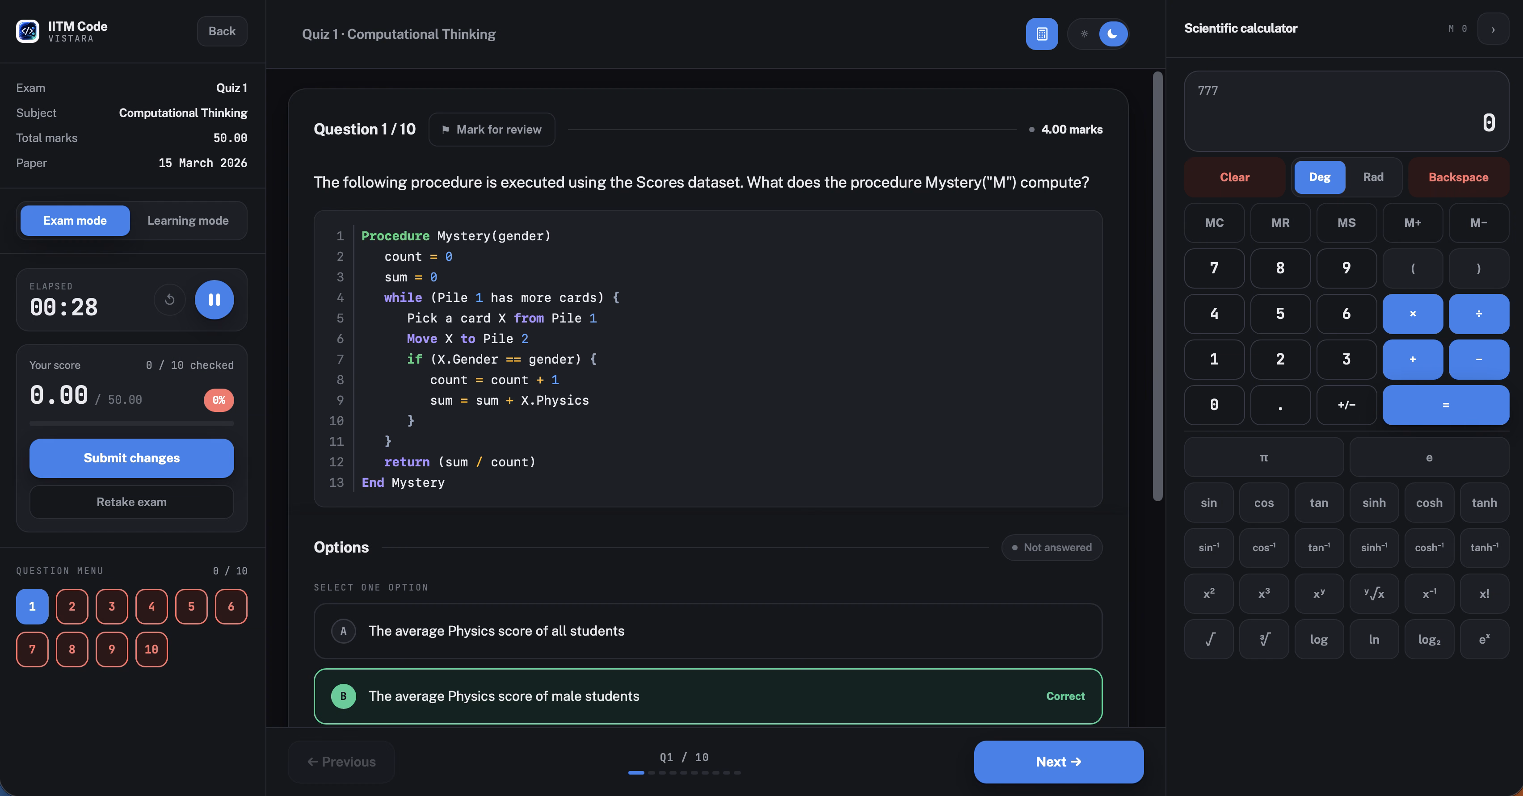1523x796 pixels.
Task: Jump to question 7 in menu
Action: (32, 649)
